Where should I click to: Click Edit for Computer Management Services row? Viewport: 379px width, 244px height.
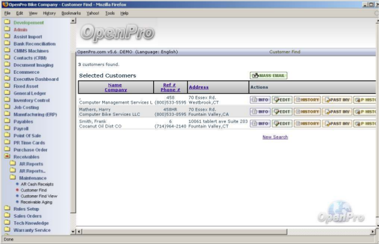pyautogui.click(x=282, y=100)
